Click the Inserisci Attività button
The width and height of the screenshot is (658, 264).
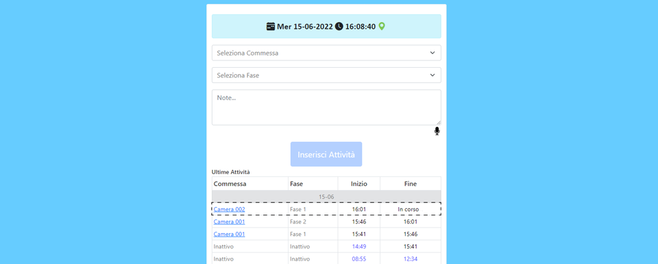click(326, 154)
